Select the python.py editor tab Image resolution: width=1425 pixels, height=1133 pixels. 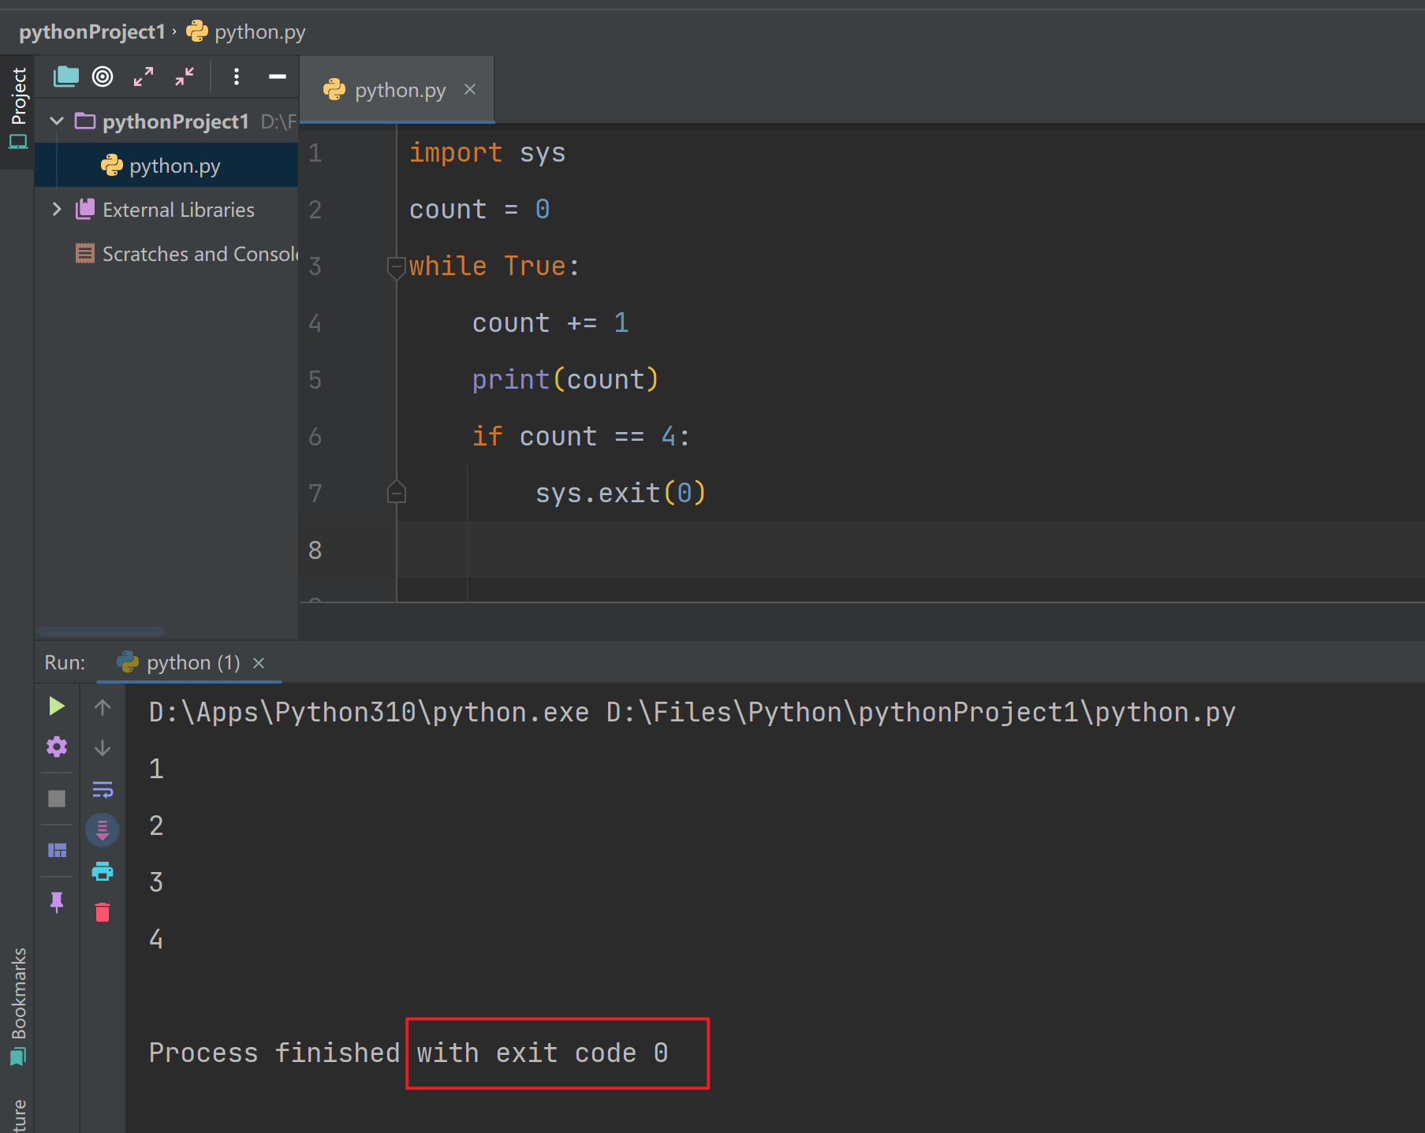[397, 90]
